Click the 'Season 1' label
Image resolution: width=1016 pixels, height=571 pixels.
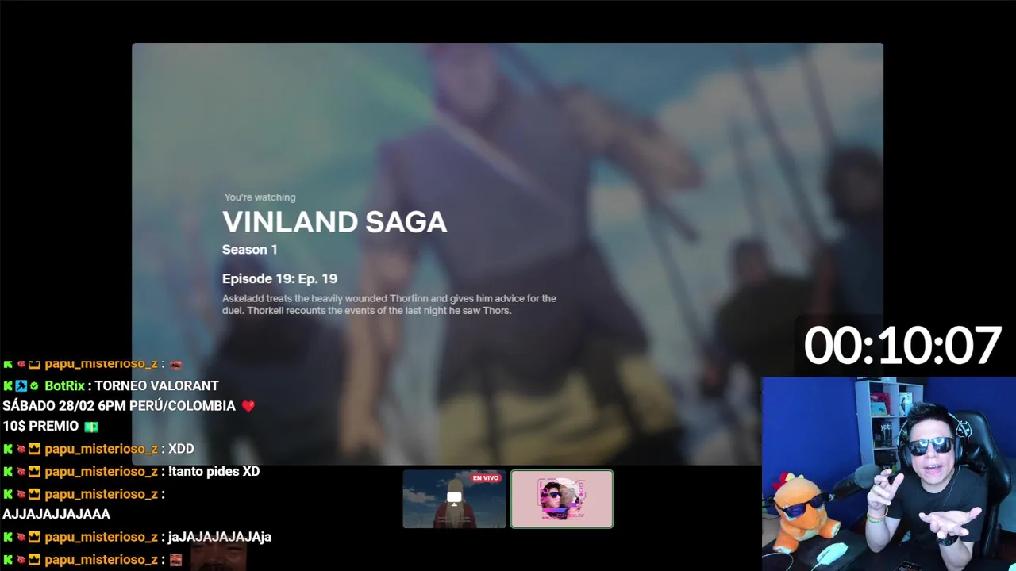250,249
